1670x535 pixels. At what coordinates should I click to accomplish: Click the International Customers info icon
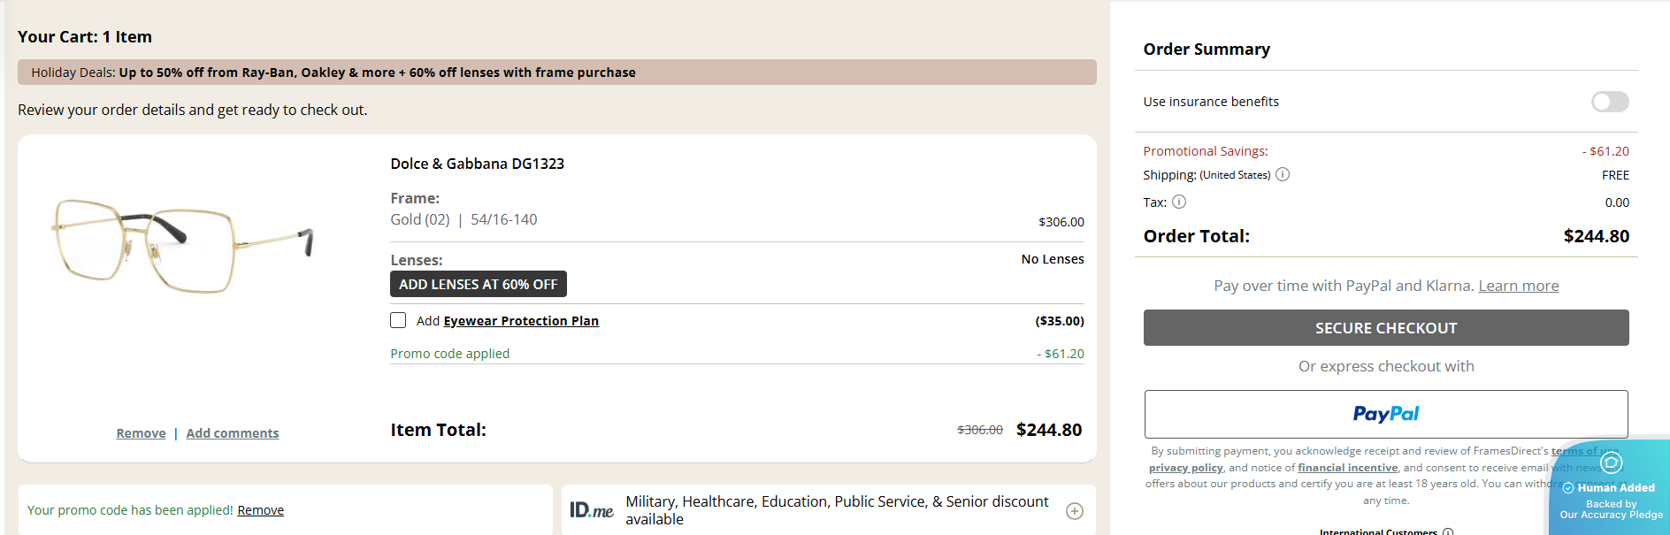pyautogui.click(x=1448, y=531)
